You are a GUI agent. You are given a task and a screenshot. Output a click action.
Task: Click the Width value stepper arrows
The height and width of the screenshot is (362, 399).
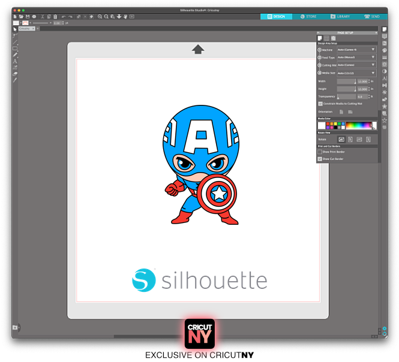tap(369, 82)
